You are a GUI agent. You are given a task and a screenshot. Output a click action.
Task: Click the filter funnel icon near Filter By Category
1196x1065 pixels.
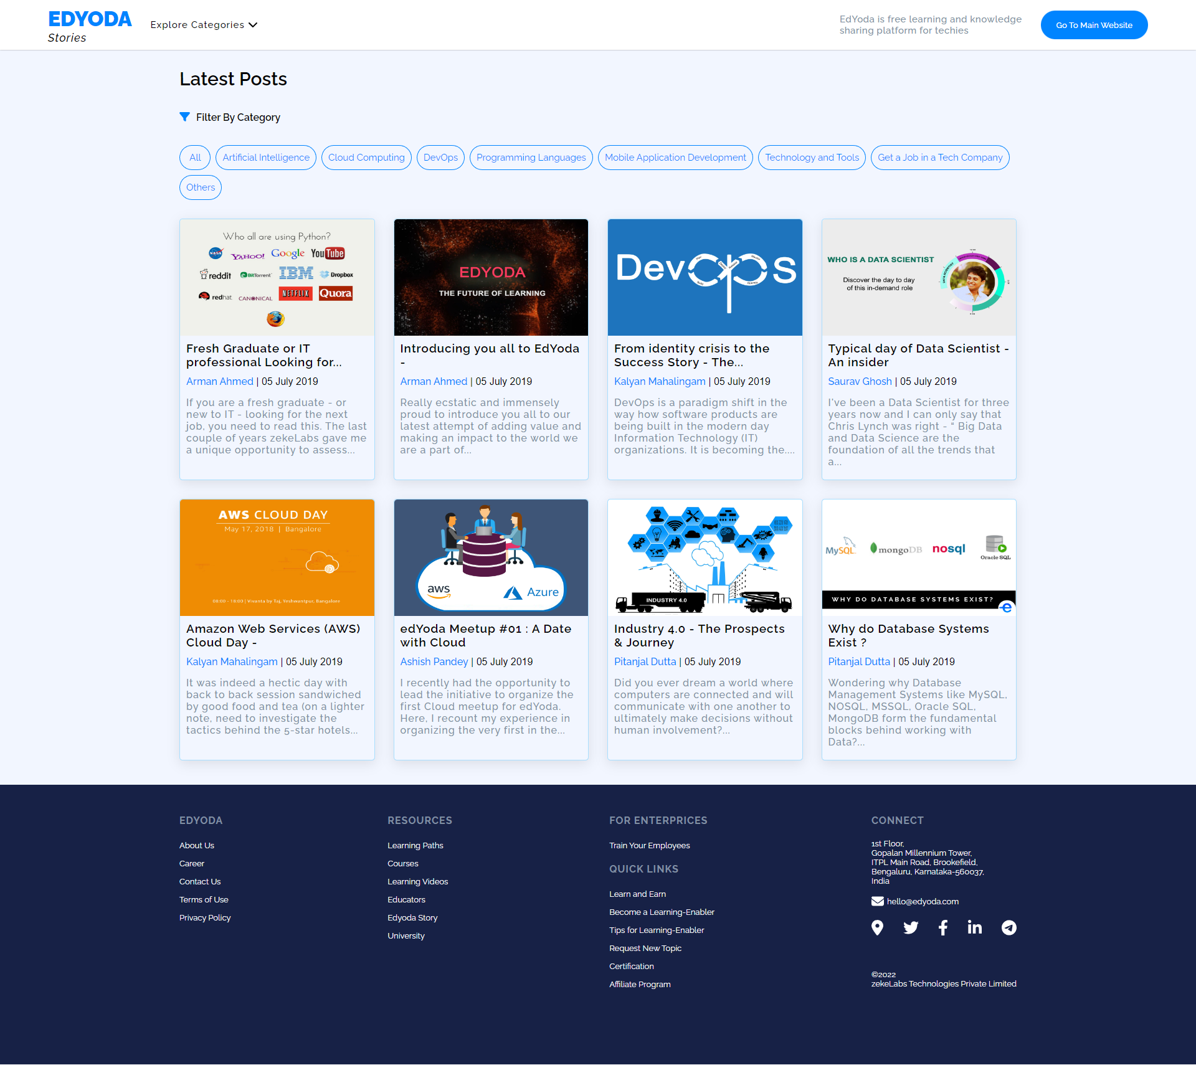185,116
